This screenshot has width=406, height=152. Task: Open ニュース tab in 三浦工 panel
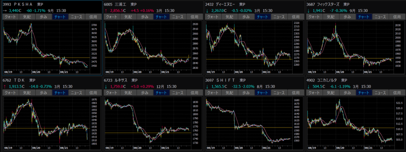[x=178, y=17]
